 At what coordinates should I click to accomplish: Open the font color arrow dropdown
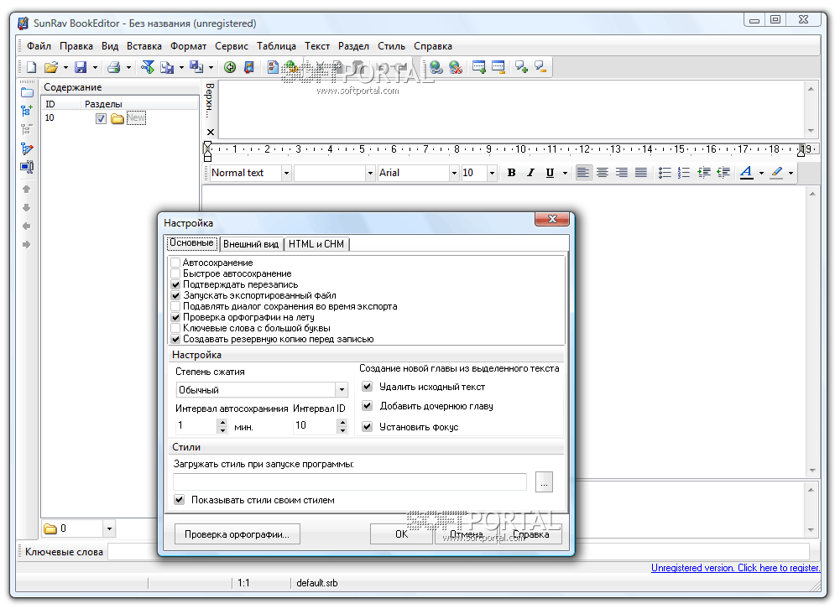coord(761,173)
